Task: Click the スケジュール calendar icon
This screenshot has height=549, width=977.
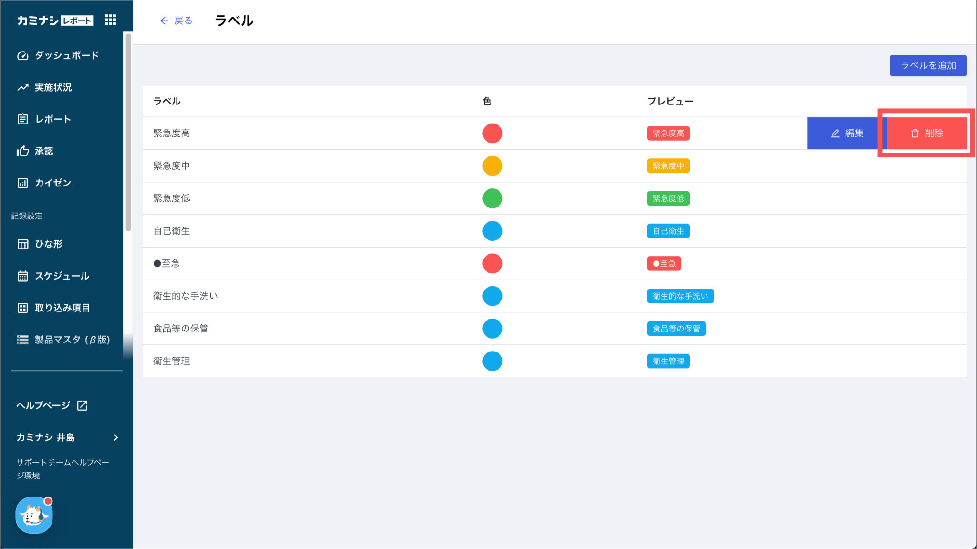Action: [22, 276]
